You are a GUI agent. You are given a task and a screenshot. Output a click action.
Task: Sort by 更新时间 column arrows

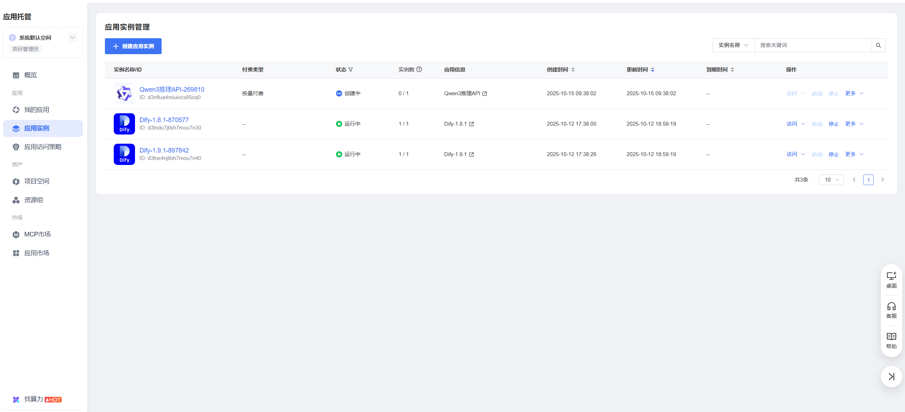(x=653, y=70)
